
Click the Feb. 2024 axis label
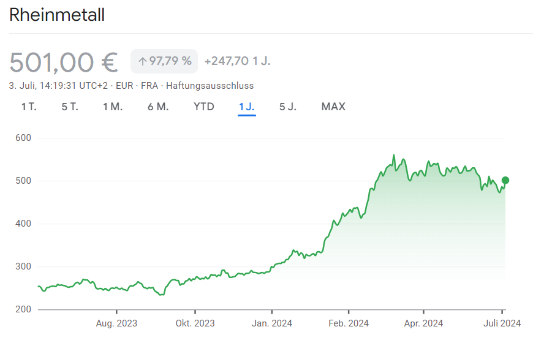(x=349, y=323)
